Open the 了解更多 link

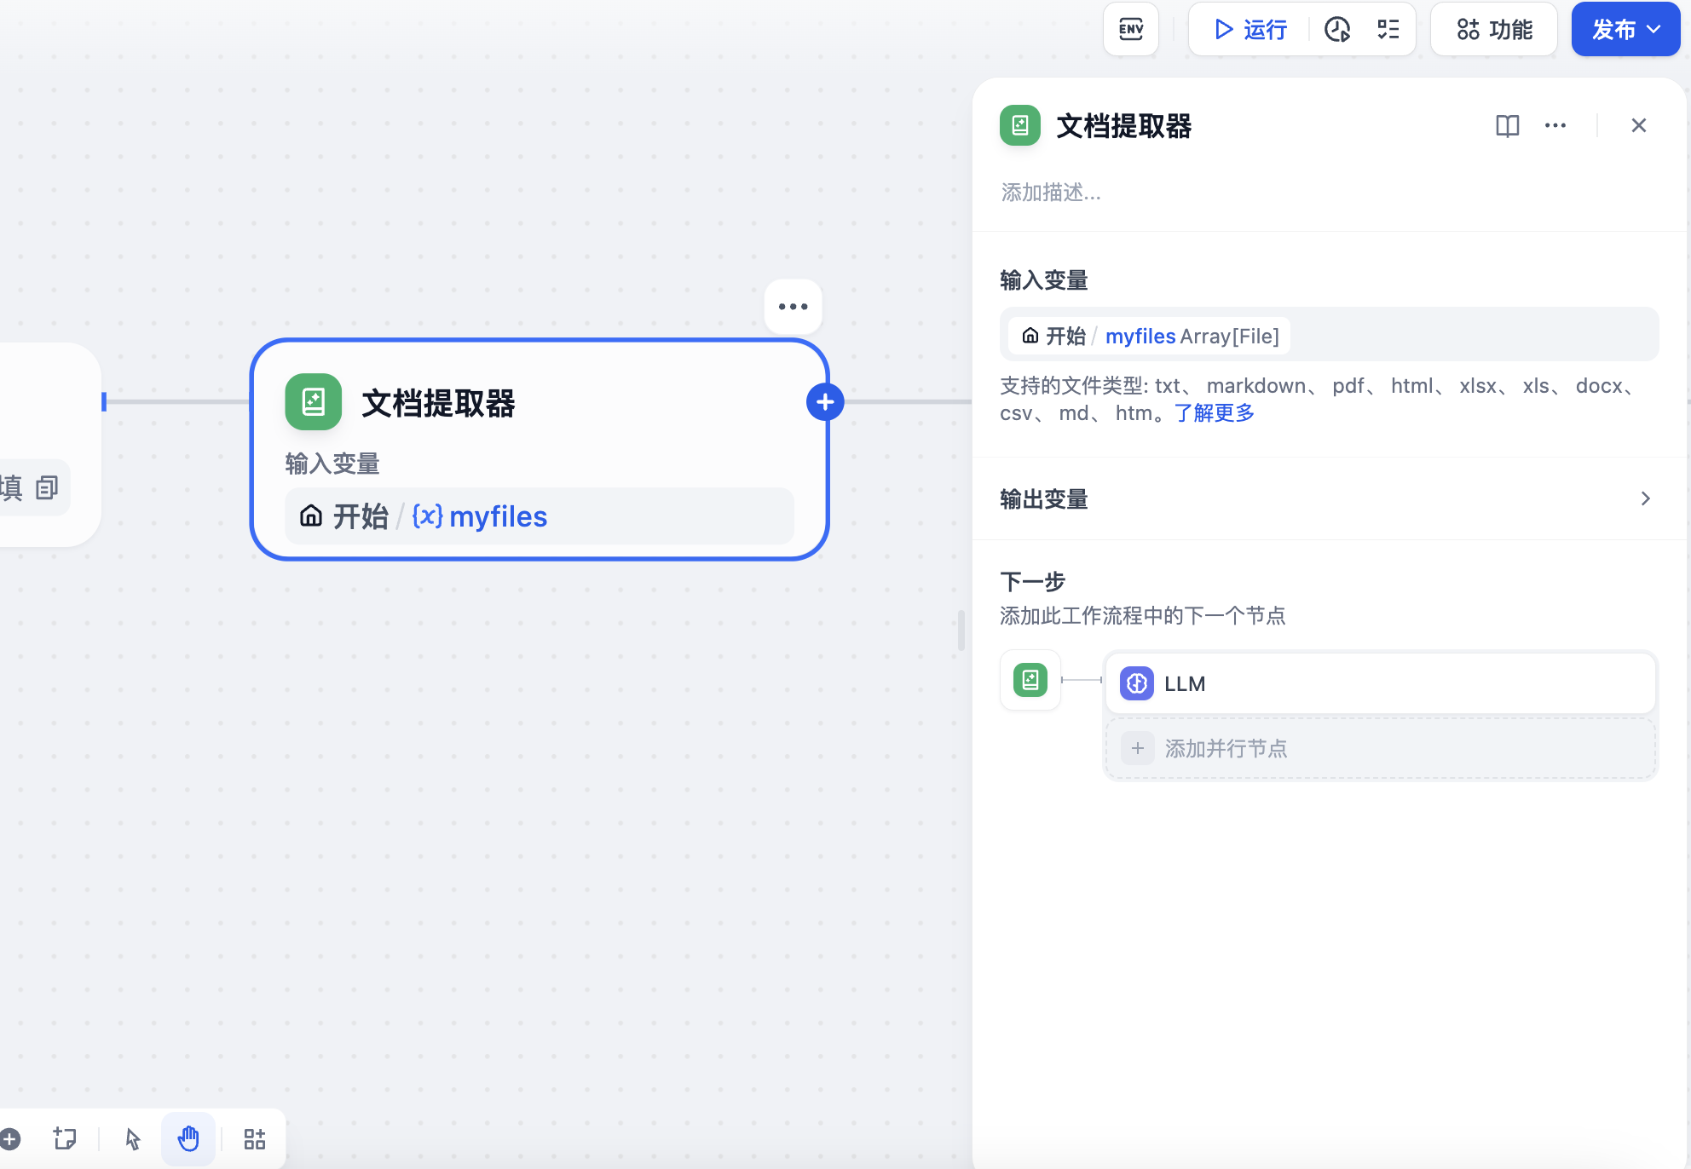pos(1214,413)
